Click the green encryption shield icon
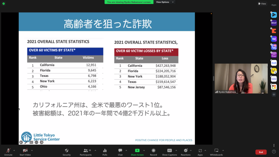This screenshot has width=279, height=157. (x=4, y=4)
